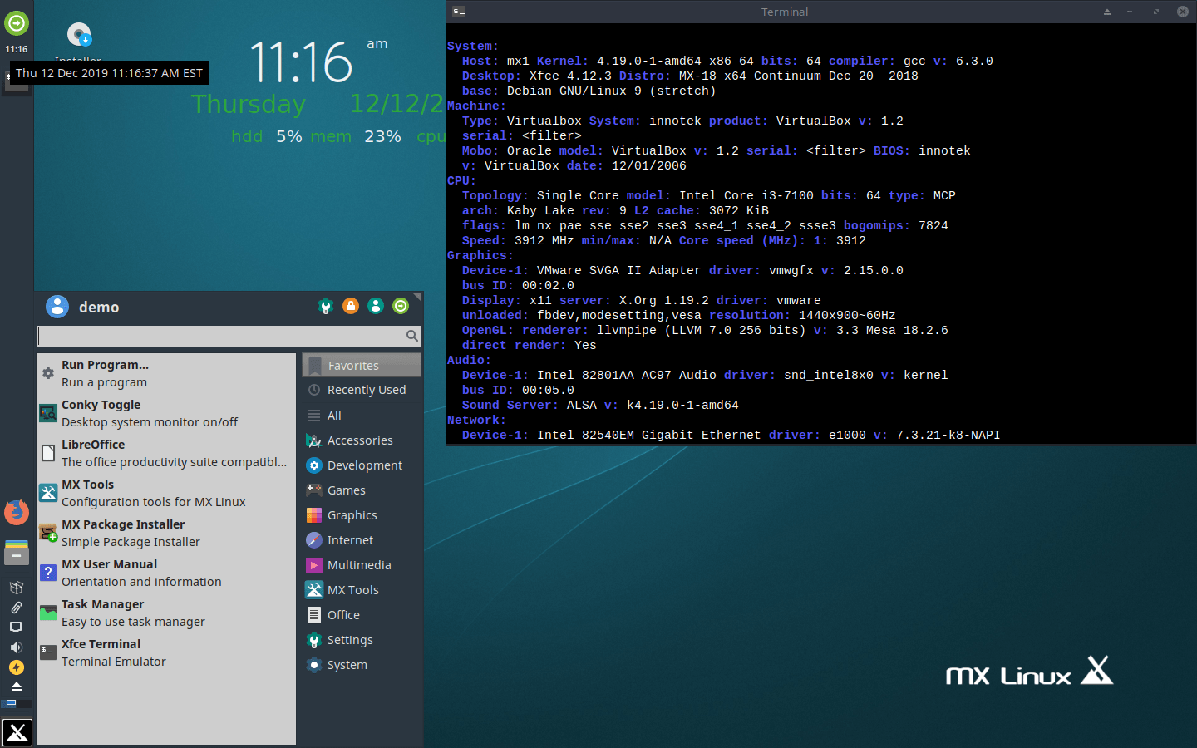Click the Terminal taskbar button on panel

tap(16, 81)
